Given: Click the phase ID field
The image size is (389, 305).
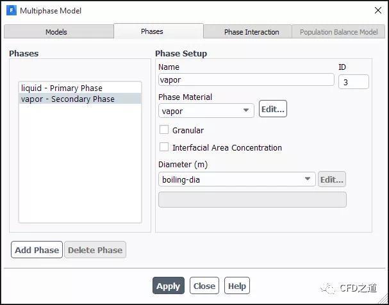Looking at the screenshot, I should 353,82.
